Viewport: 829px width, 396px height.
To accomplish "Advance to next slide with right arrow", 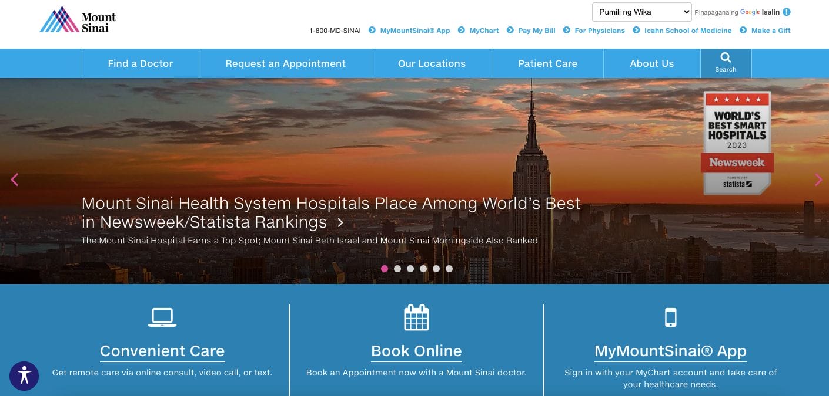I will [818, 180].
